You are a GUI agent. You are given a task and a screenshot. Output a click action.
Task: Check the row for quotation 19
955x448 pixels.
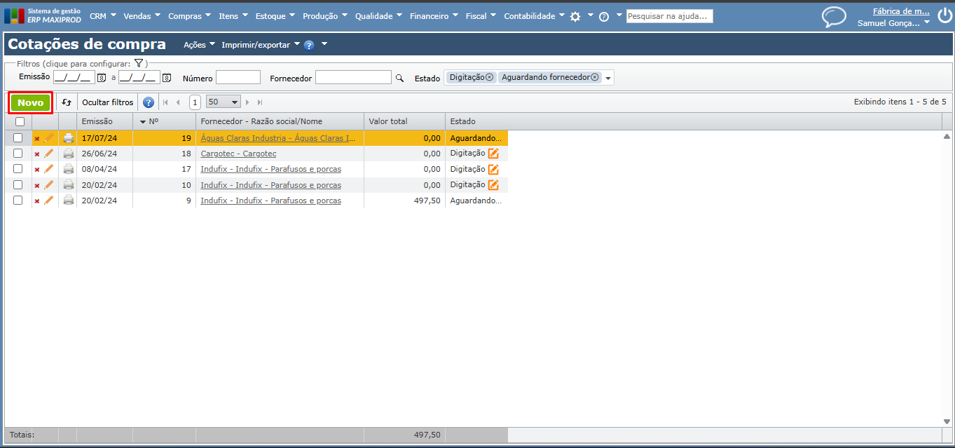tap(18, 138)
